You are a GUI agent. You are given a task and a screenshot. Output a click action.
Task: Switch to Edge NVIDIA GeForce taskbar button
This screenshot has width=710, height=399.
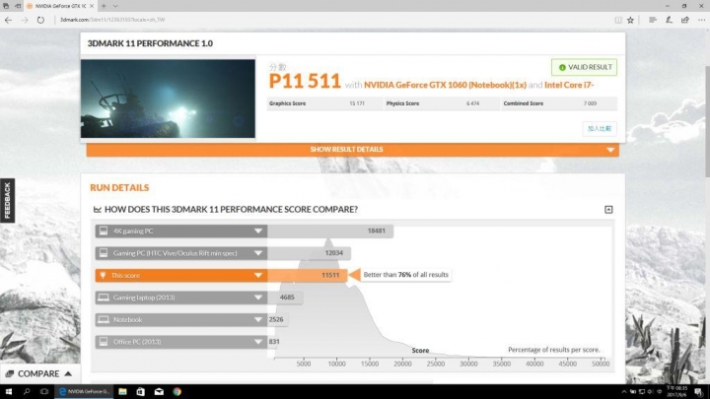click(x=84, y=392)
